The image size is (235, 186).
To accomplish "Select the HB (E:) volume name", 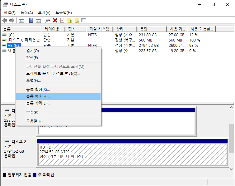I will 13,45.
